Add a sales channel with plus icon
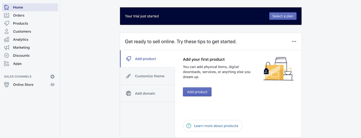The width and height of the screenshot is (361, 138). coord(52,77)
